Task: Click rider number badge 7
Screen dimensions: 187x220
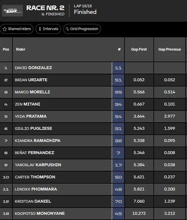Action: (x=118, y=153)
